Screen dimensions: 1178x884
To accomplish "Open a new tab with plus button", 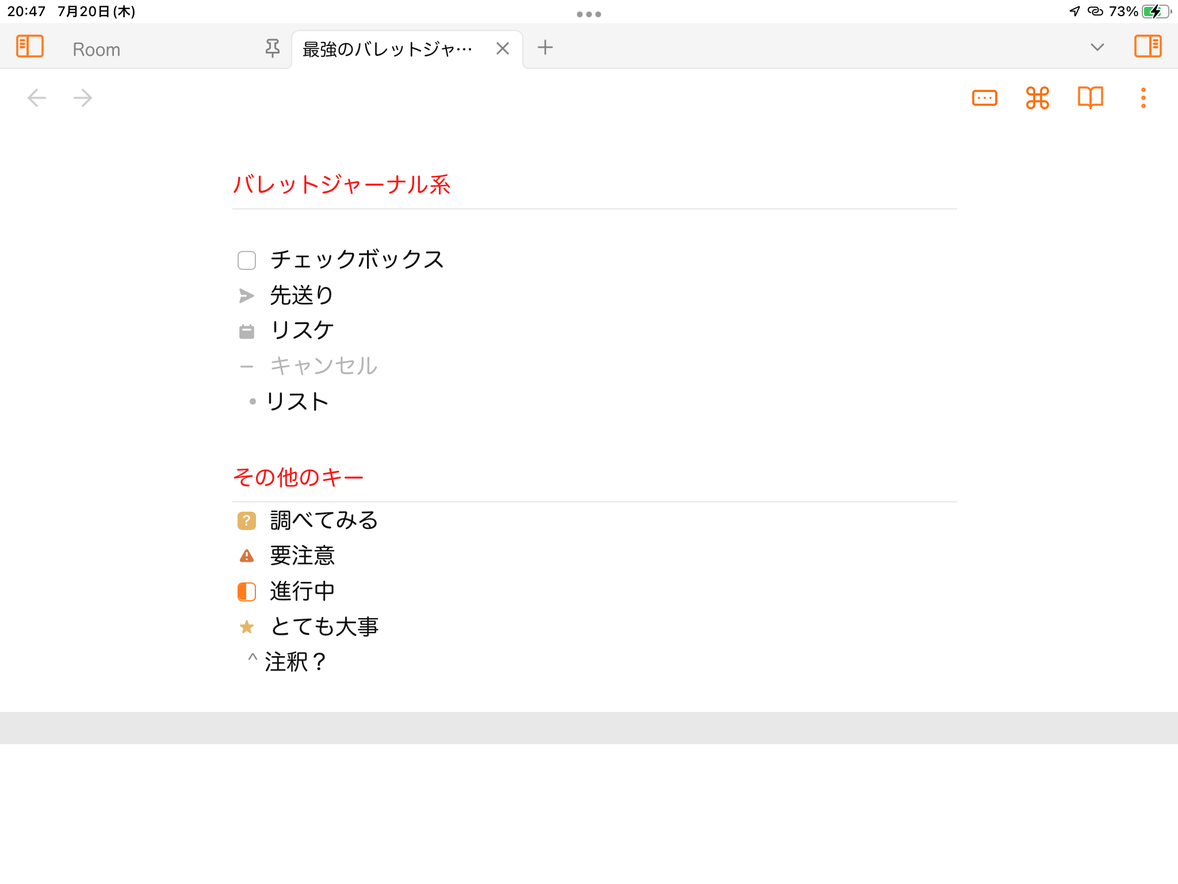I will pos(545,47).
